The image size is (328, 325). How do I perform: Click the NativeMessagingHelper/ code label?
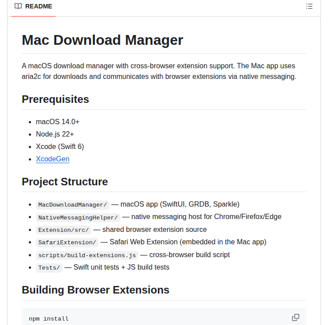coord(78,217)
